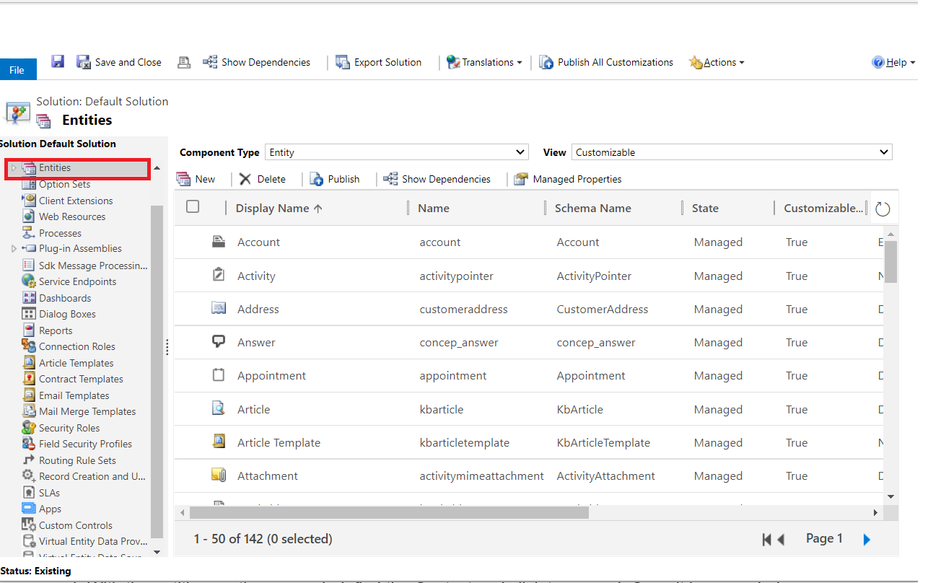Click Show Dependencies in grid toolbar
The height and width of the screenshot is (583, 928).
click(437, 179)
